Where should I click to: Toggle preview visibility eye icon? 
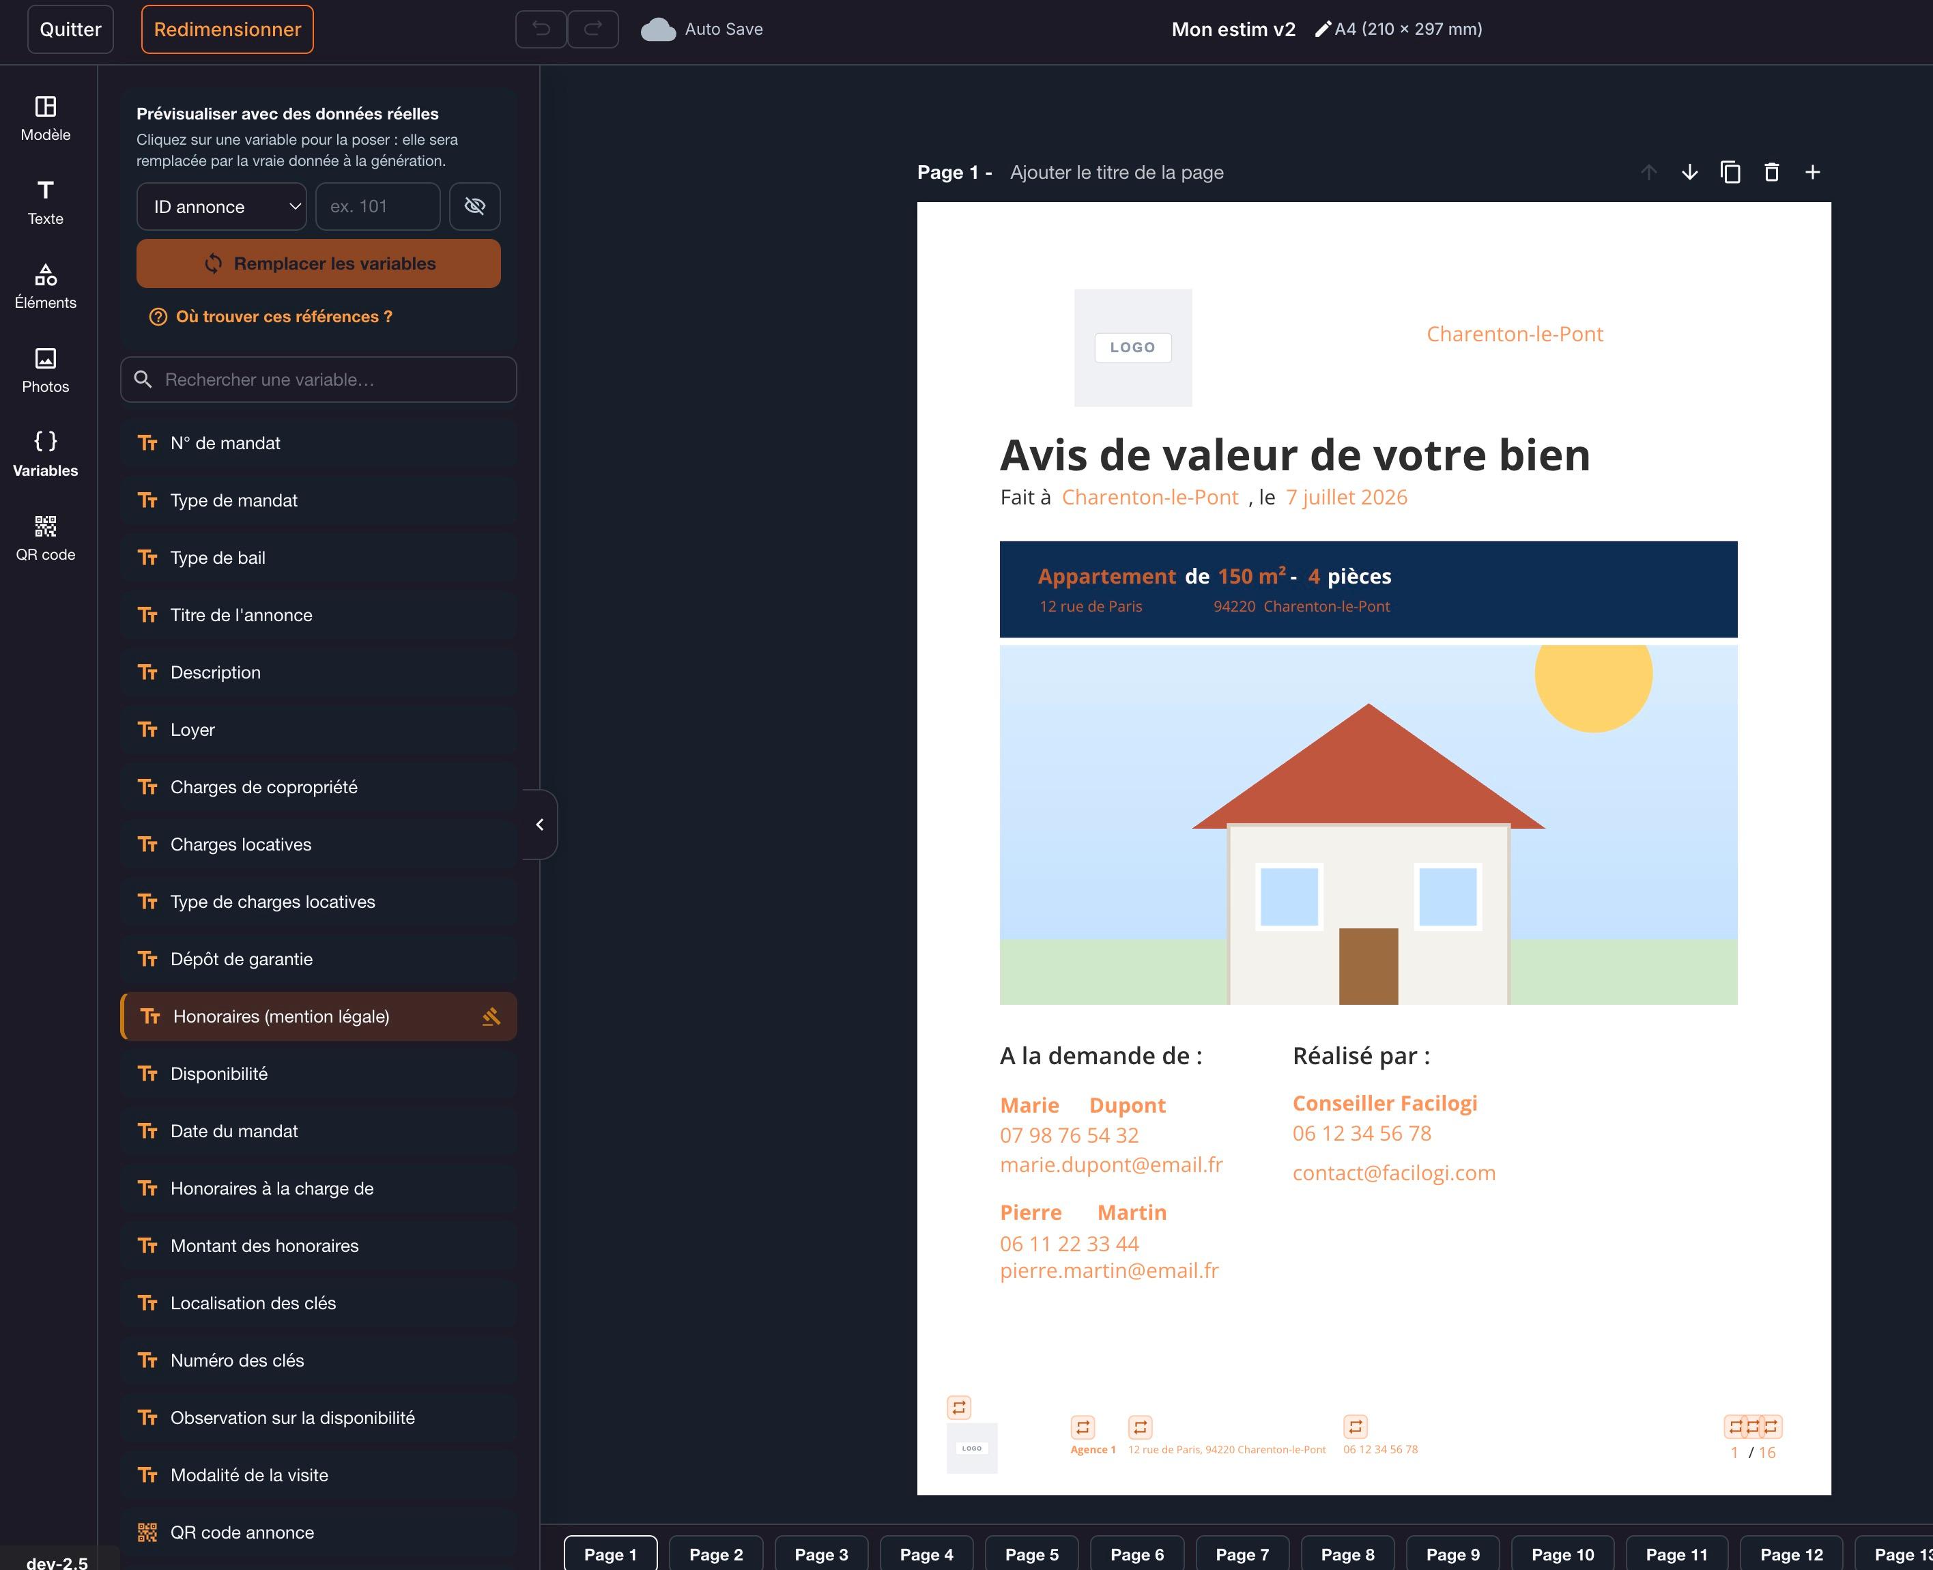point(474,206)
